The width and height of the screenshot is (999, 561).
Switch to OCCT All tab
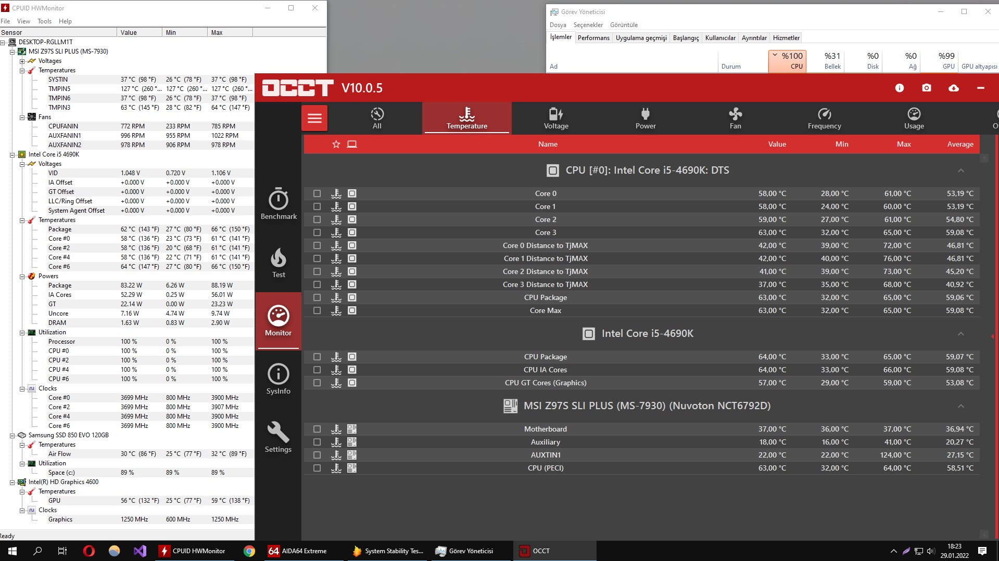(x=377, y=118)
